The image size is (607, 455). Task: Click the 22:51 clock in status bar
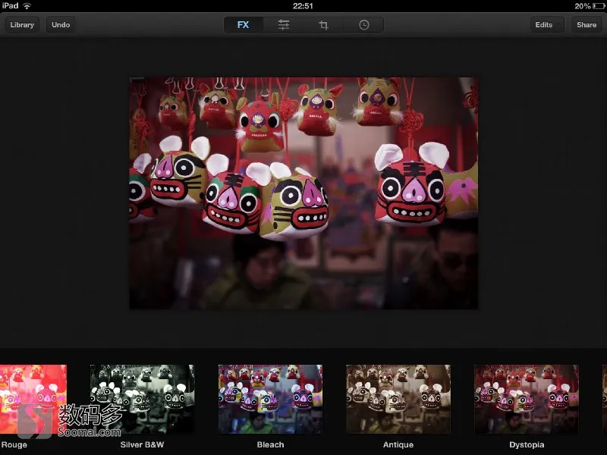[x=303, y=6]
